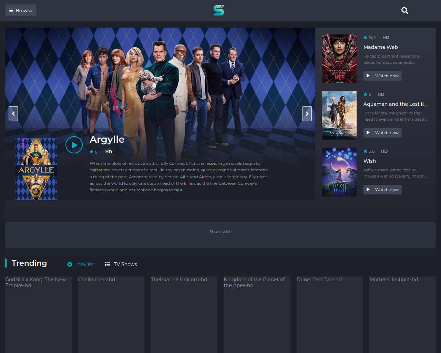Switch Trending to Movies tab
Screen dimensions: 441x353
coord(80,264)
